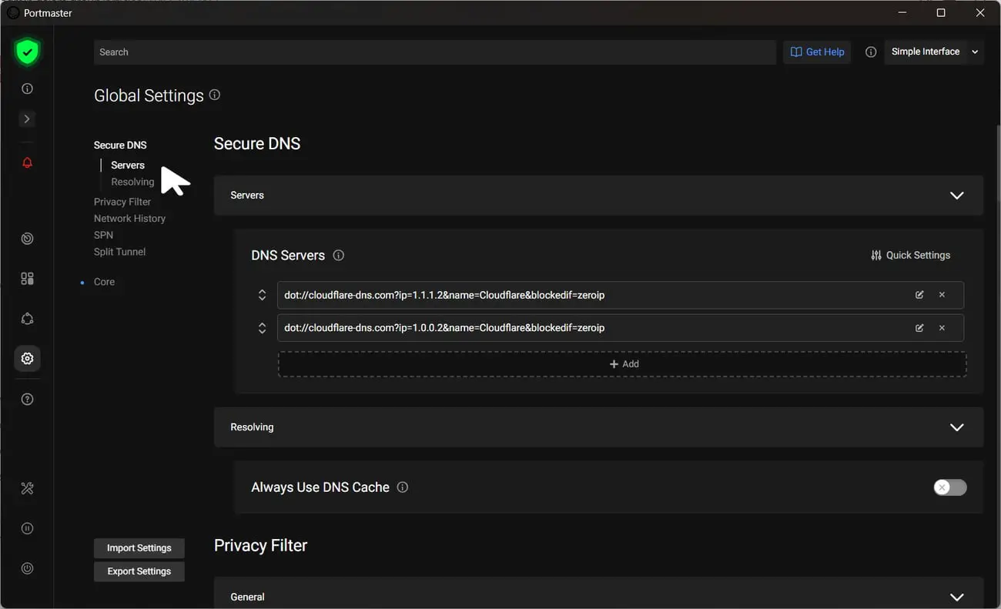Edit the 1.1.1.2 Cloudflare DNS server entry
The image size is (1001, 609).
click(919, 295)
